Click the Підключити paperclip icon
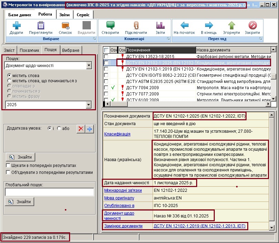The image size is (279, 243). coord(136,26)
